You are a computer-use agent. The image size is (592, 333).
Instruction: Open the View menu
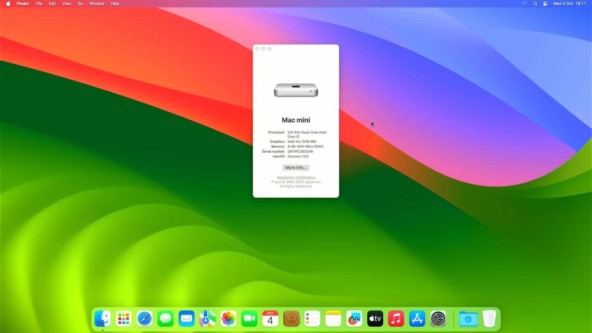click(x=66, y=3)
